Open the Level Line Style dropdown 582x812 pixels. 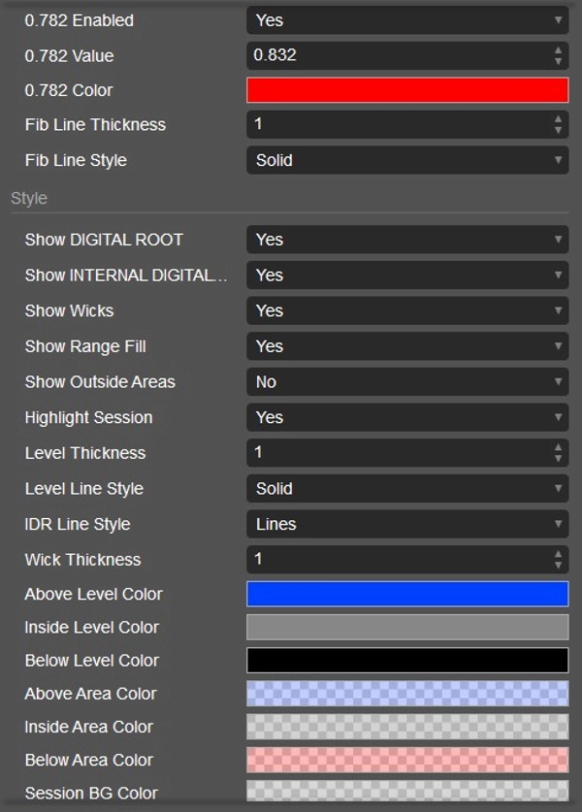(407, 489)
